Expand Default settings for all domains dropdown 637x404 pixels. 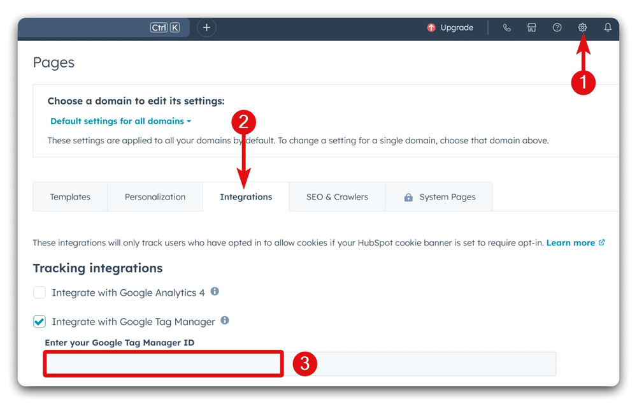(x=120, y=121)
